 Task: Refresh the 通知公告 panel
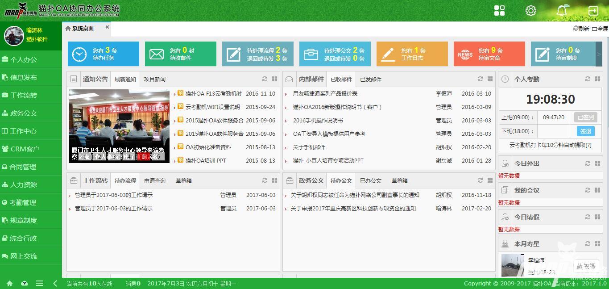click(265, 79)
